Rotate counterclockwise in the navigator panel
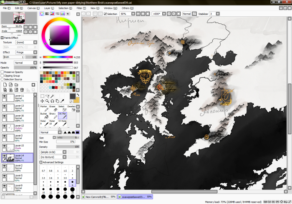 (x=26, y=32)
